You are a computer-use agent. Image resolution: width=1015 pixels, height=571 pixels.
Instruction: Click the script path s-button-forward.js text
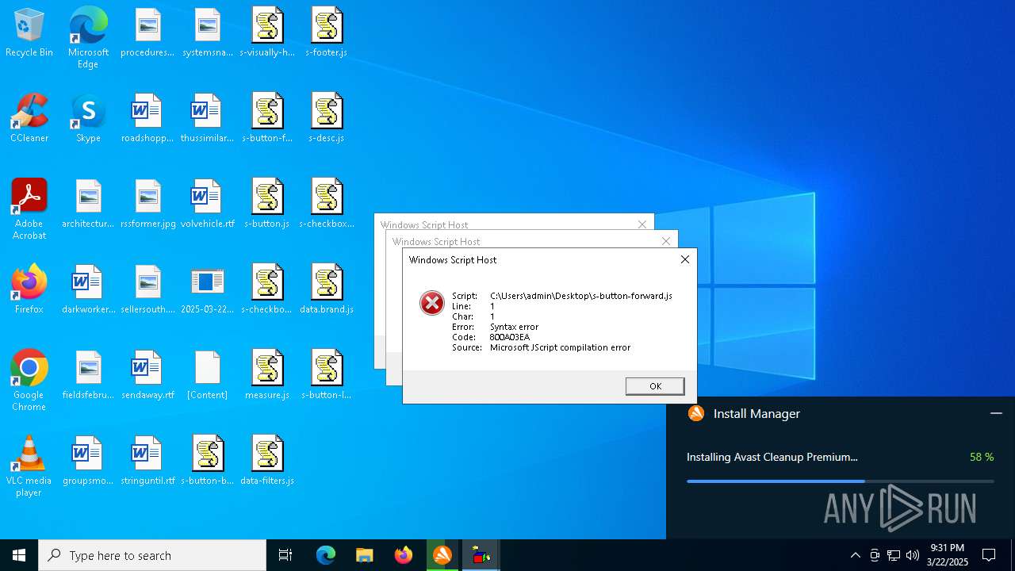coord(581,296)
